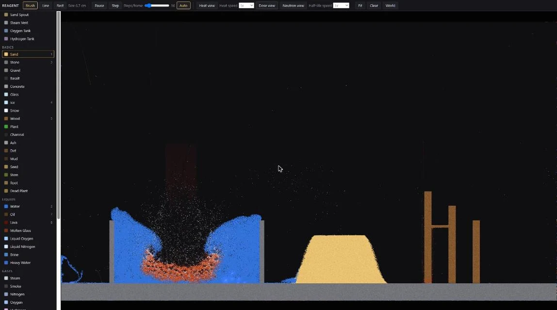Toggle Neutron view
Image resolution: width=557 pixels, height=310 pixels.
pos(293,6)
